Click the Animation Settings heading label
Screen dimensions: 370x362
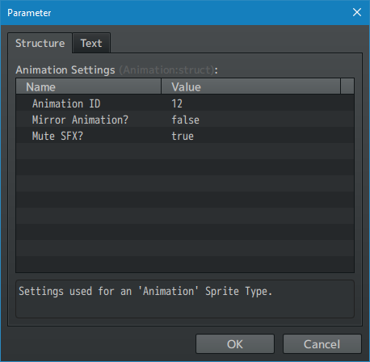(65, 70)
